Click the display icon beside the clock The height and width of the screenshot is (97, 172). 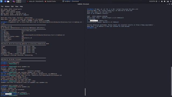[156, 1]
